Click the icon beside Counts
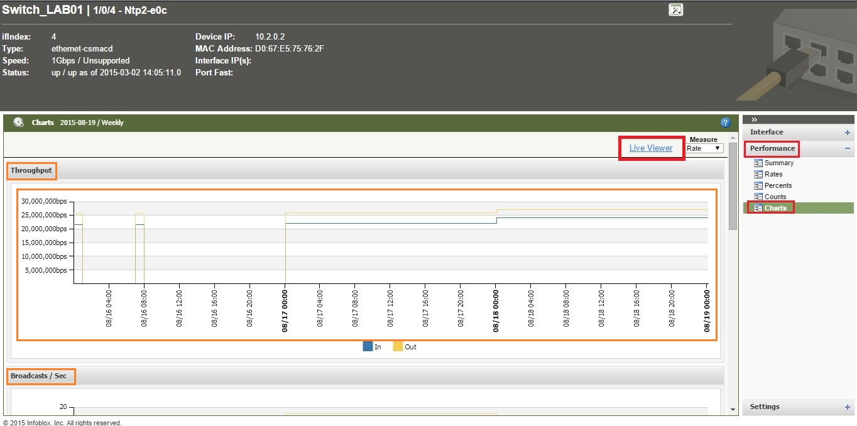Viewport: 857px width, 426px height. tap(758, 197)
